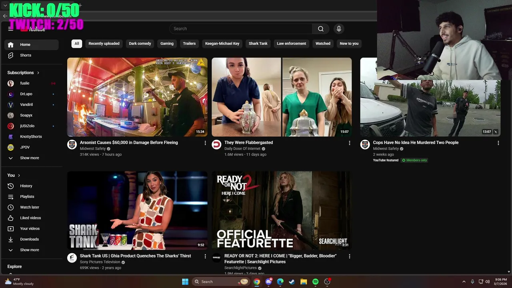Open Watch later clock icon
The image size is (512, 288).
11,207
